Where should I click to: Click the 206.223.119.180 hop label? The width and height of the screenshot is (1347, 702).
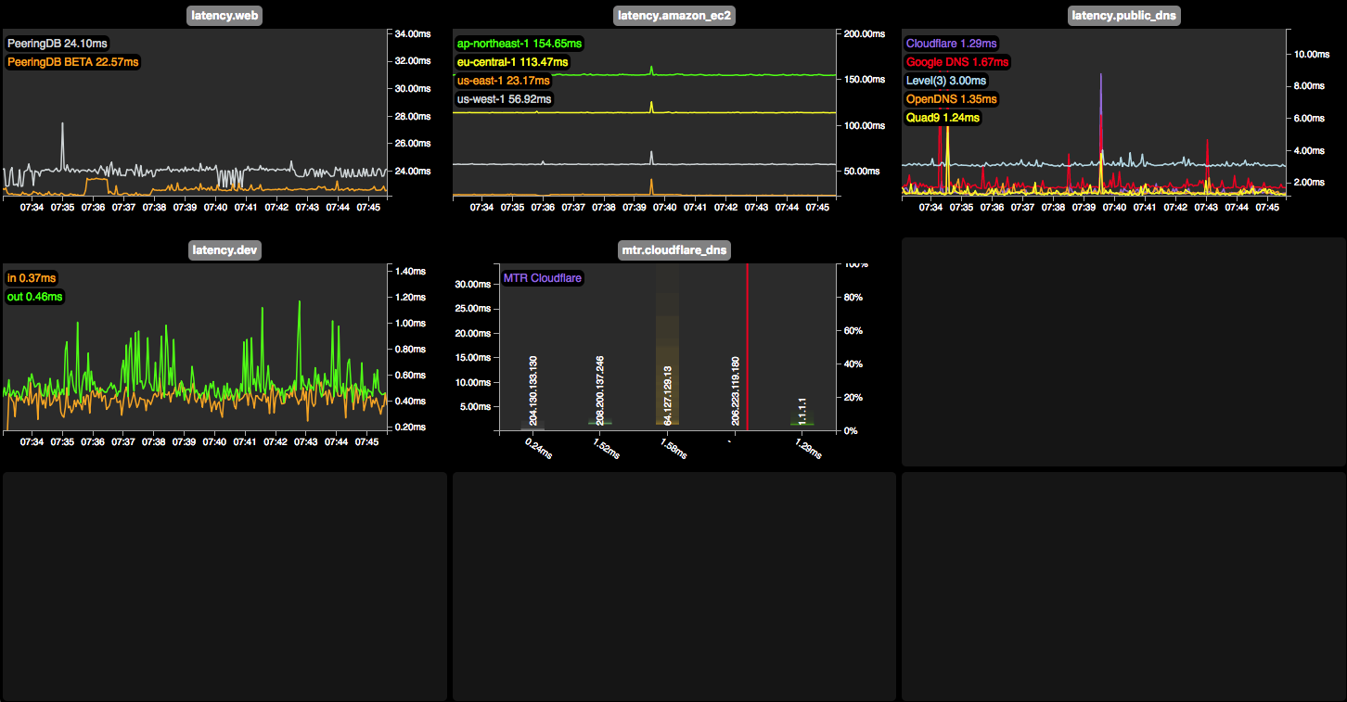(x=735, y=390)
